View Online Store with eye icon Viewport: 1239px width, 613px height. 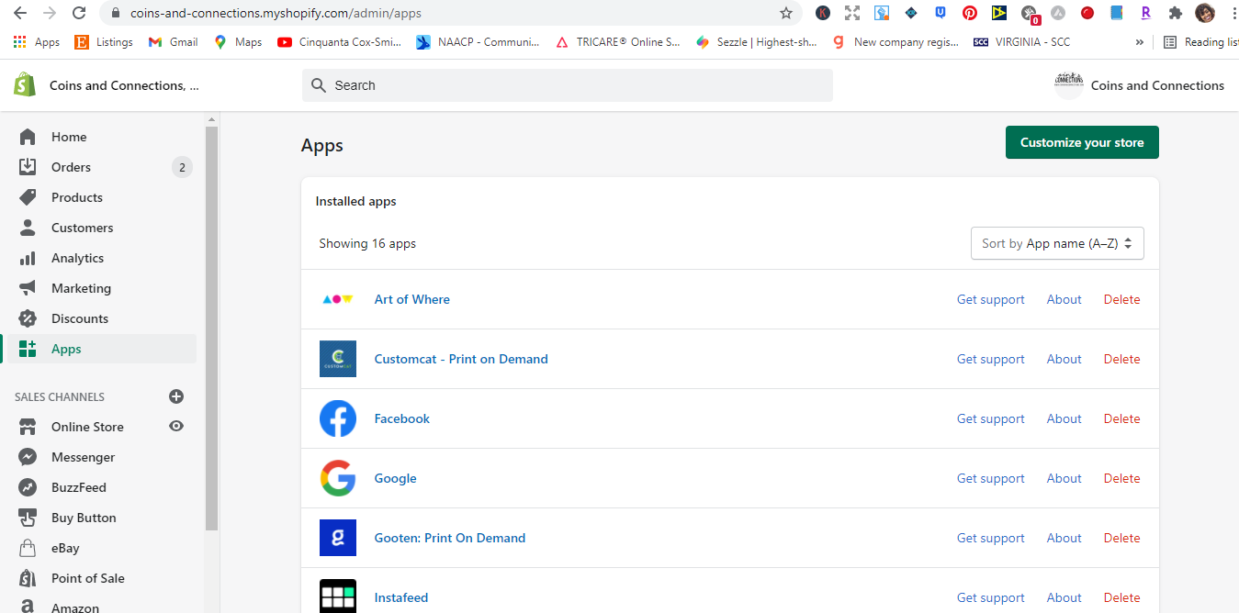[x=176, y=426]
